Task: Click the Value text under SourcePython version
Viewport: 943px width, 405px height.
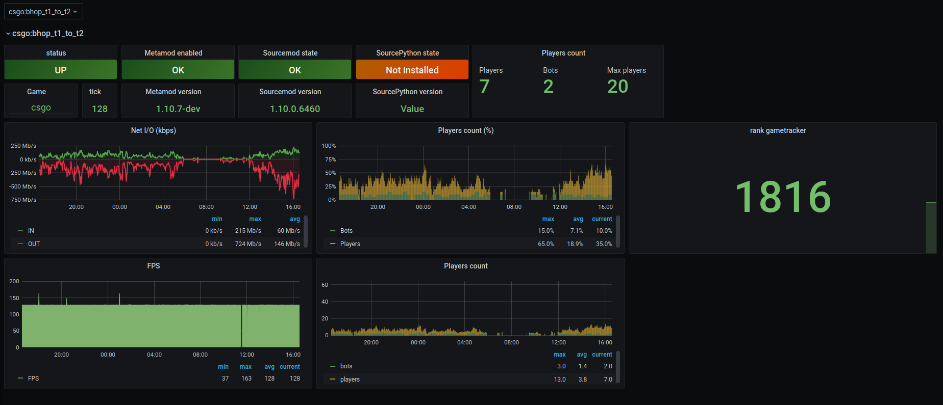Action: pos(412,109)
